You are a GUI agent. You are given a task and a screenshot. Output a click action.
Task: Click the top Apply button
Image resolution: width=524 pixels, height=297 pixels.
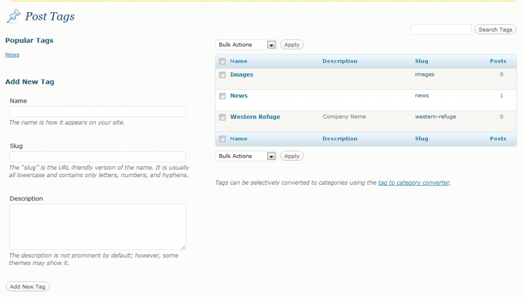tap(292, 44)
